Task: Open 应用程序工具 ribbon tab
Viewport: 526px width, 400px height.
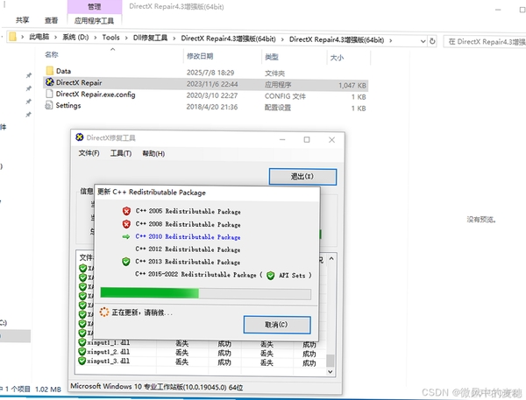Action: pos(94,21)
